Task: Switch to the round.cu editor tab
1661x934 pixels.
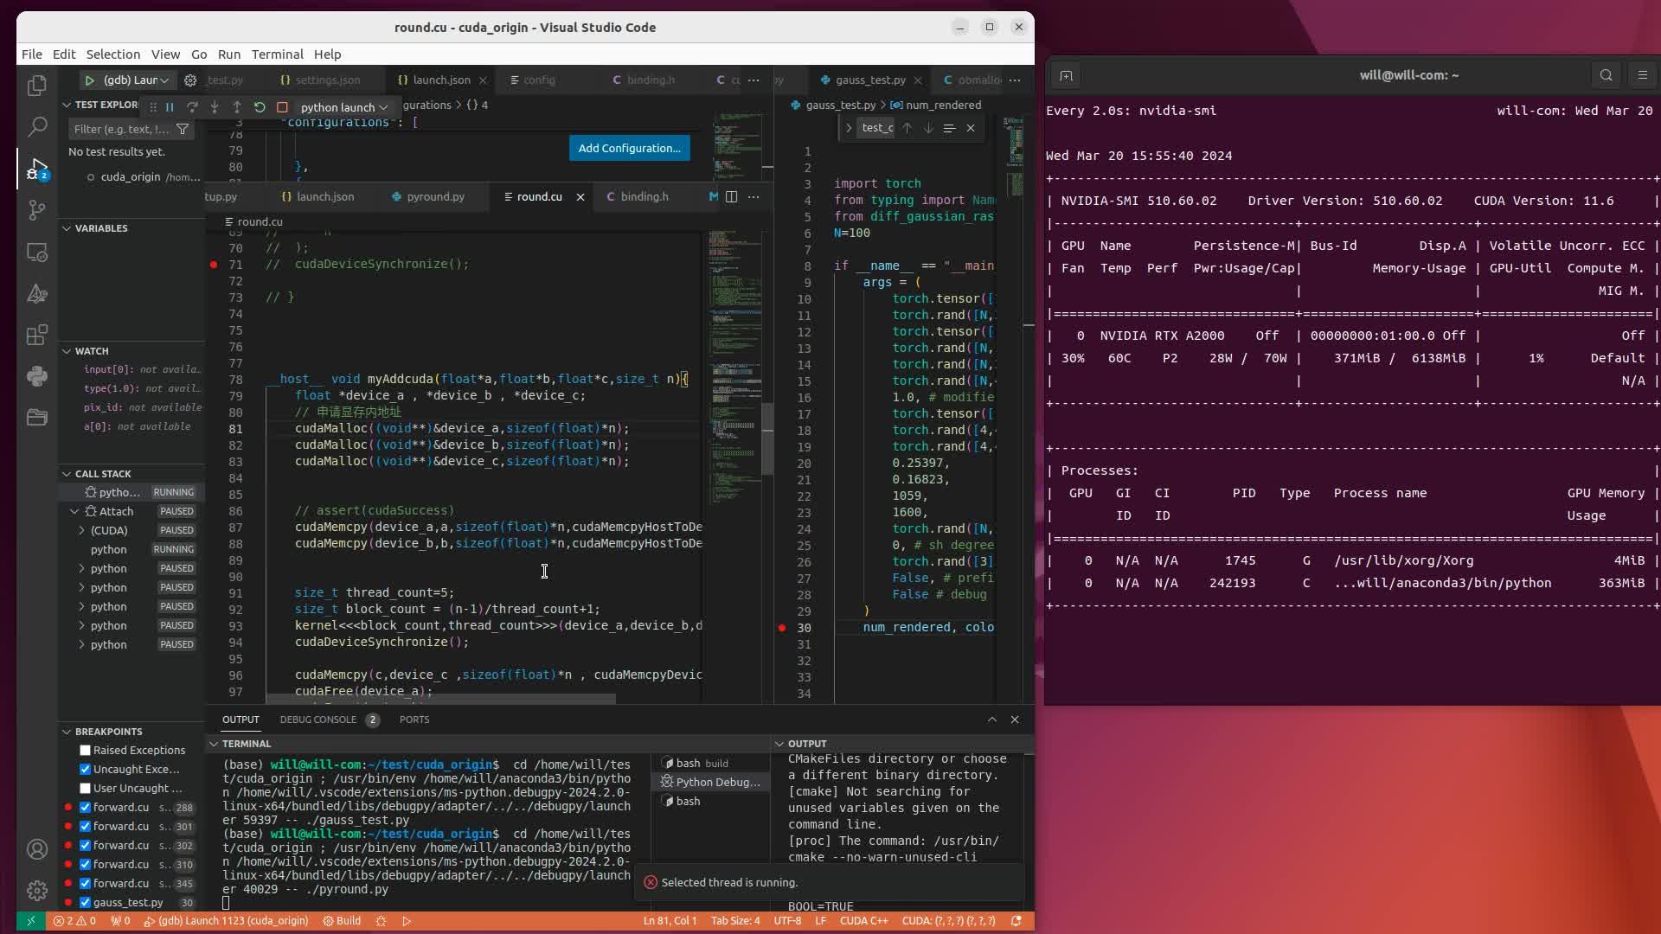Action: click(x=536, y=196)
